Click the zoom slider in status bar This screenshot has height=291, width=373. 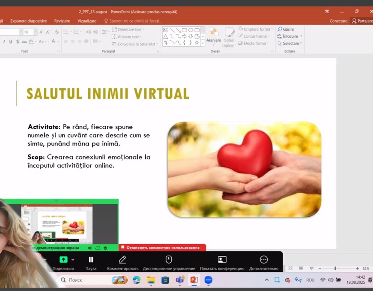pos(335,268)
